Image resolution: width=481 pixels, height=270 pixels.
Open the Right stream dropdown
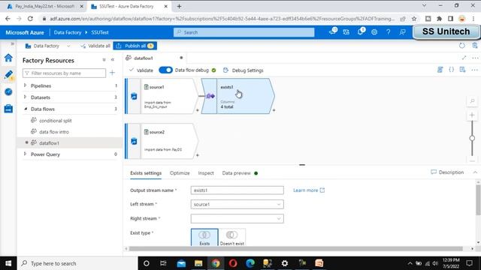tap(237, 218)
